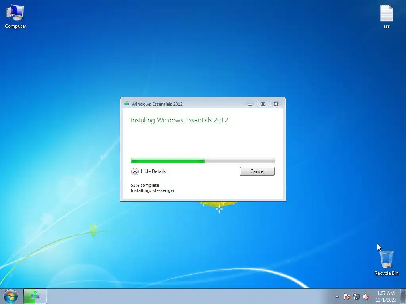
Task: Open the clock showing 1:07 AM
Action: click(x=386, y=296)
